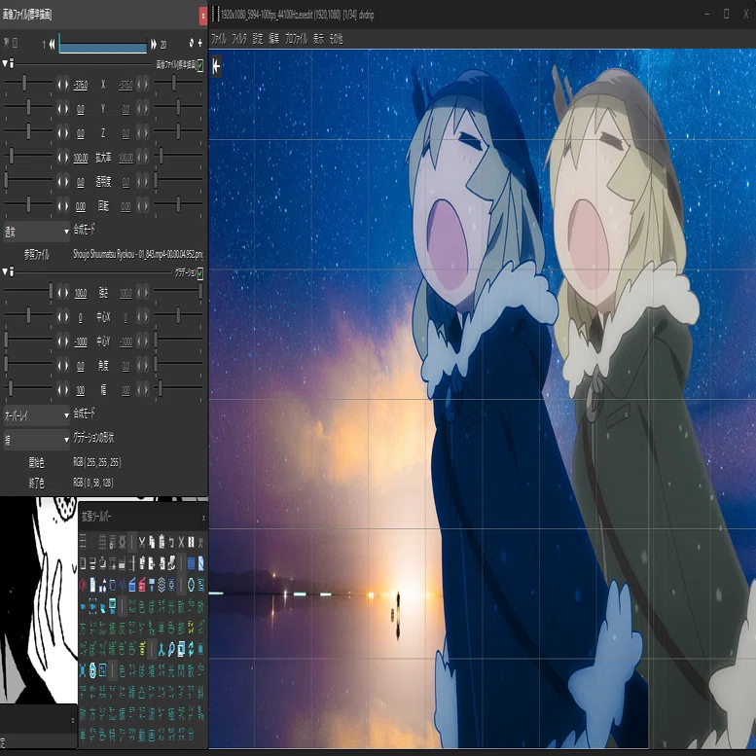Open the オーバーレイ blend mode dropdown
The height and width of the screenshot is (756, 756).
click(x=37, y=415)
